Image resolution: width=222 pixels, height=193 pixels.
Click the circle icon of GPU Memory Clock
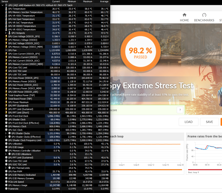pos(6,126)
